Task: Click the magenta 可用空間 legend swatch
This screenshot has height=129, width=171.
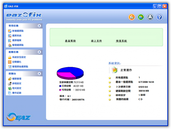Action: click(x=60, y=90)
